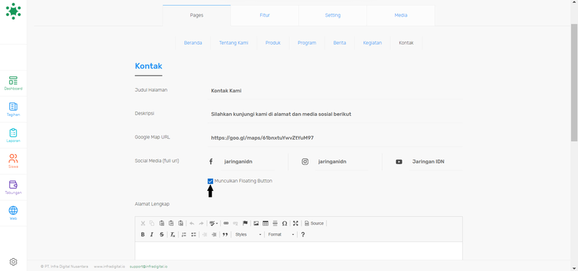Click the Cut icon in editor toolbar

(143, 223)
